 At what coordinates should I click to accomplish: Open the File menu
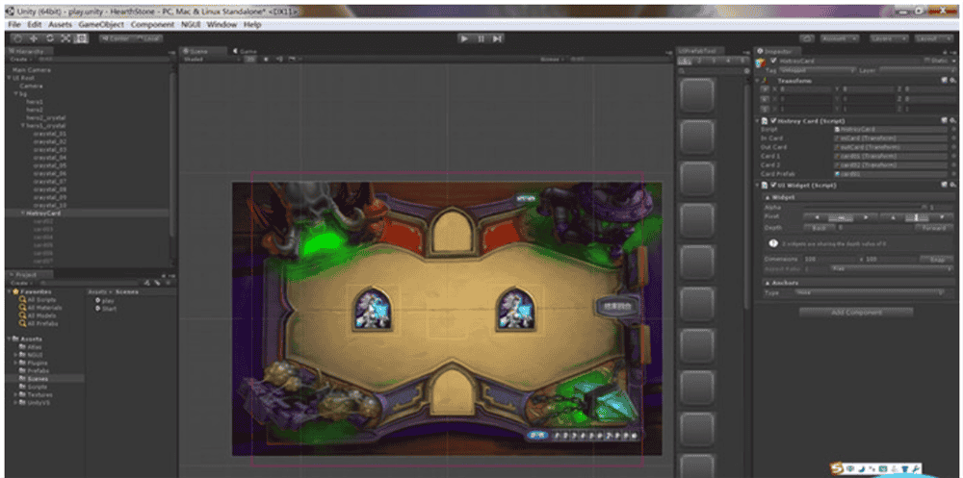pyautogui.click(x=14, y=25)
